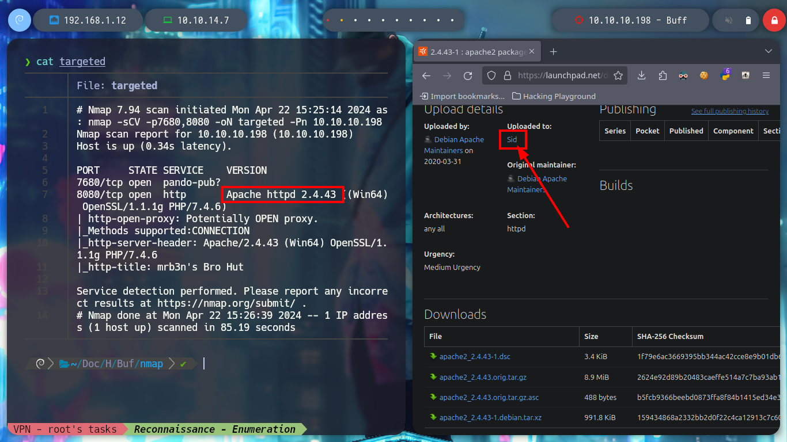Click the Size column header in Downloads
The height and width of the screenshot is (442, 787).
(605, 336)
